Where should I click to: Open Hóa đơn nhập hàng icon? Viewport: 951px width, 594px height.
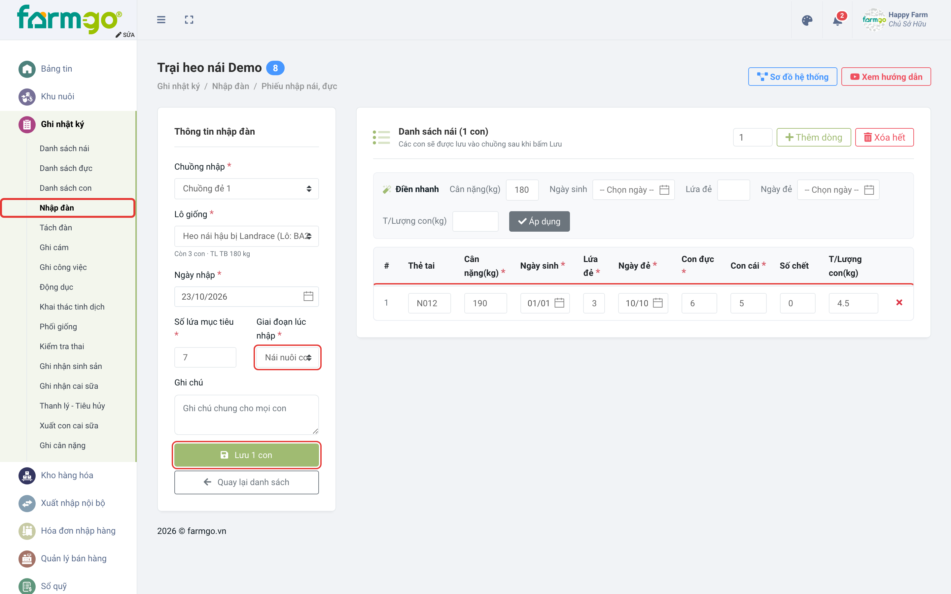[27, 531]
